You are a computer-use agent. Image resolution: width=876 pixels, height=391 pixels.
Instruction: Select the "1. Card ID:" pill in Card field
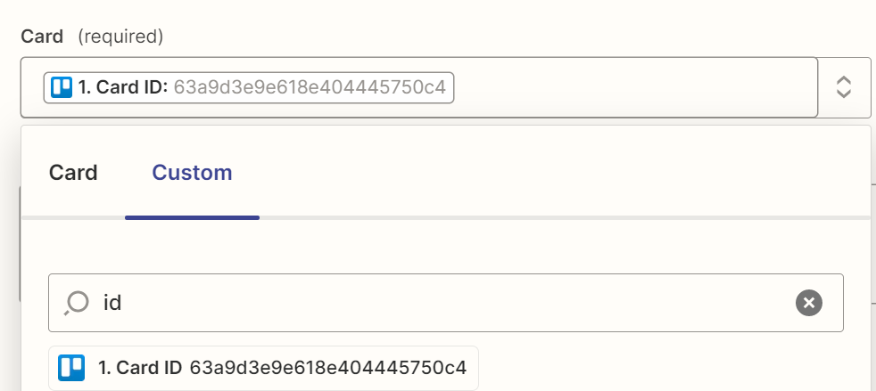click(249, 87)
